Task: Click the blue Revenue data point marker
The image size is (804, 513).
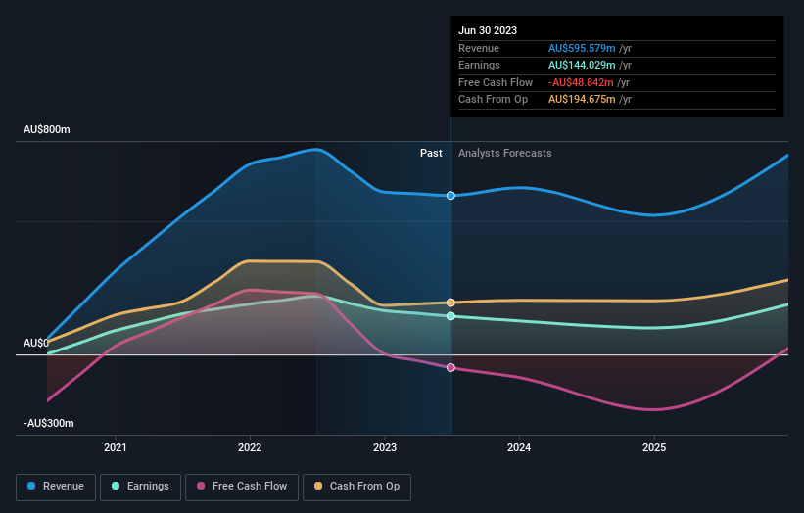Action: 450,196
